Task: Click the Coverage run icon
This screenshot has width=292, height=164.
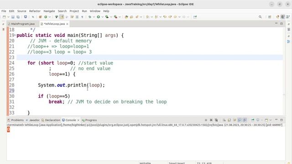Action: click(107, 17)
